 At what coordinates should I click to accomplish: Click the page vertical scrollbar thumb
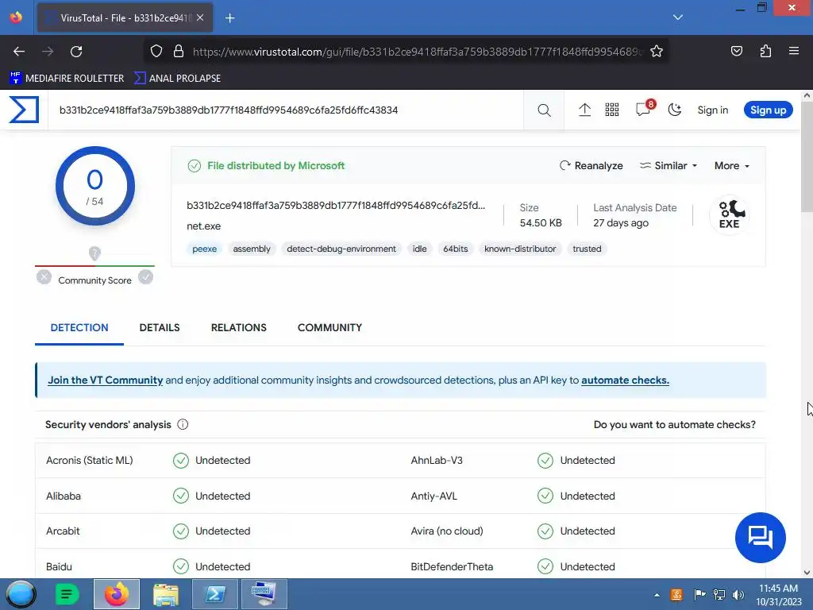click(807, 156)
